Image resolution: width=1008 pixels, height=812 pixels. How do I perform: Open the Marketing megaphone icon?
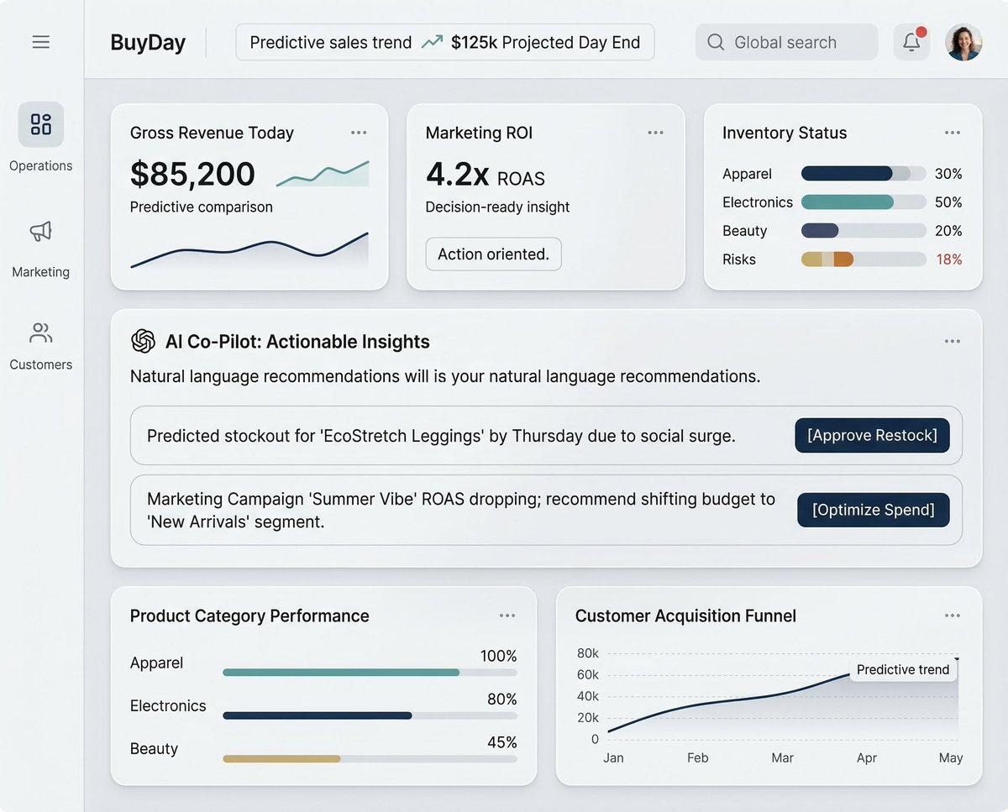40,232
